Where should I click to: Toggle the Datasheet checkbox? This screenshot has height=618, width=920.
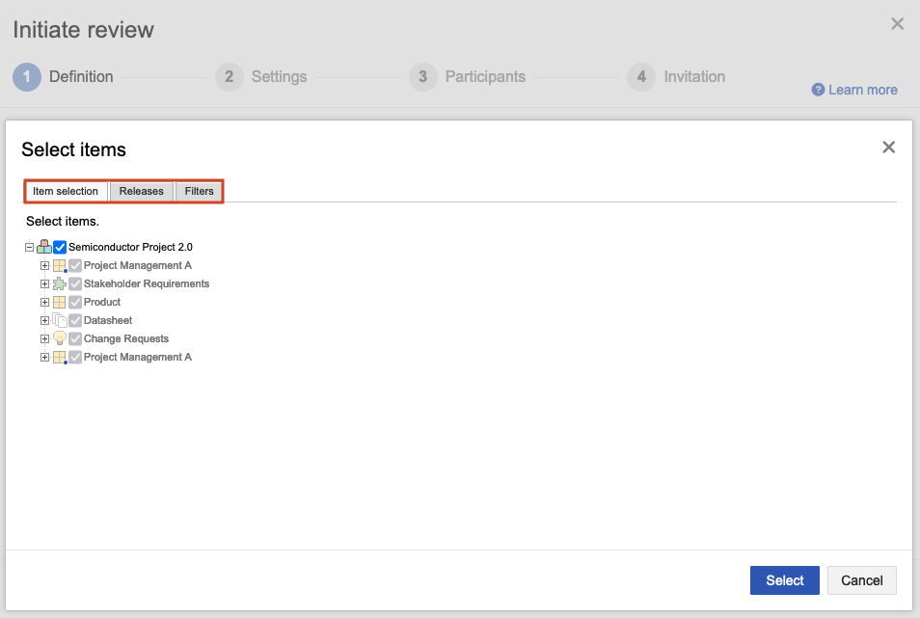tap(75, 321)
